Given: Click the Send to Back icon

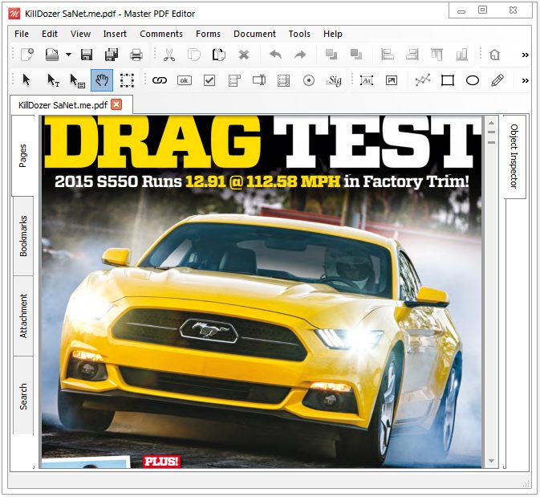Looking at the screenshot, I should [356, 55].
